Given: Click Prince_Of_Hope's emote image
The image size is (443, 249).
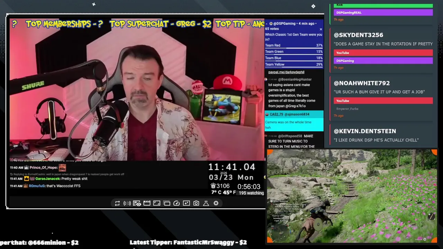Looking at the screenshot, I should point(62,168).
